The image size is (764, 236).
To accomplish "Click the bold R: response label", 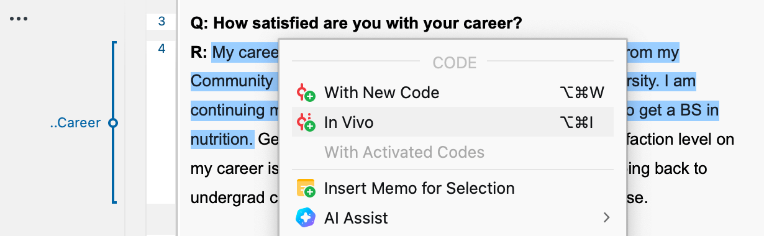I will pyautogui.click(x=199, y=52).
